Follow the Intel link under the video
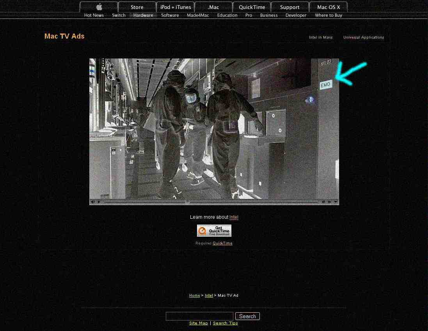428x331 pixels. pyautogui.click(x=234, y=217)
